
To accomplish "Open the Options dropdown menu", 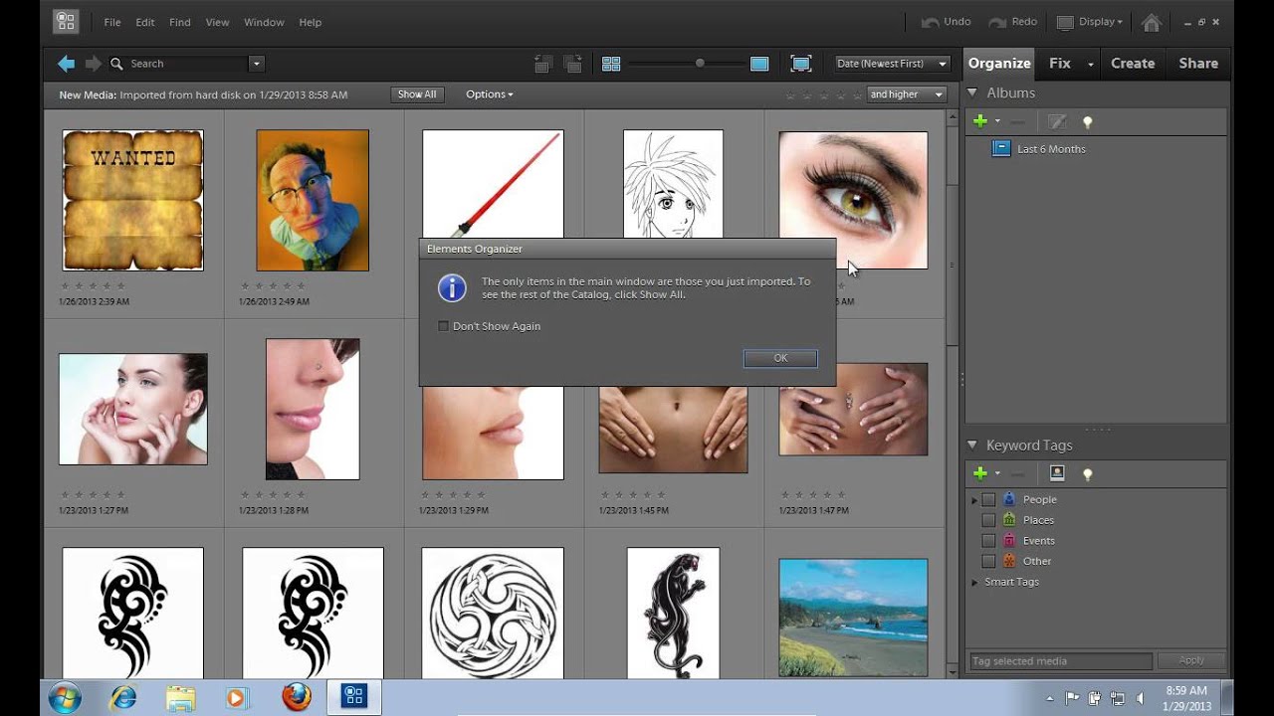I will click(490, 94).
